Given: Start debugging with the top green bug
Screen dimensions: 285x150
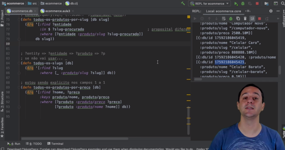Looking at the screenshot, I should [243, 4].
